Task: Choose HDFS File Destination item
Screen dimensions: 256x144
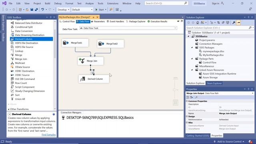Action: 26,43
